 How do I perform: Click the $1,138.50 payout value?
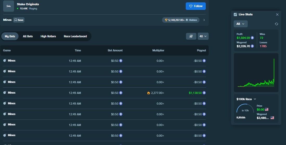tap(195, 93)
